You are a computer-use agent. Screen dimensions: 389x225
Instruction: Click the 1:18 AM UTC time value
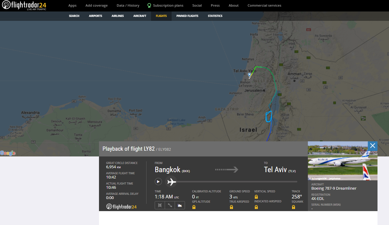pyautogui.click(x=167, y=197)
